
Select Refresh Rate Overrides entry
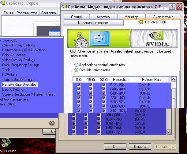pyautogui.click(x=19, y=85)
